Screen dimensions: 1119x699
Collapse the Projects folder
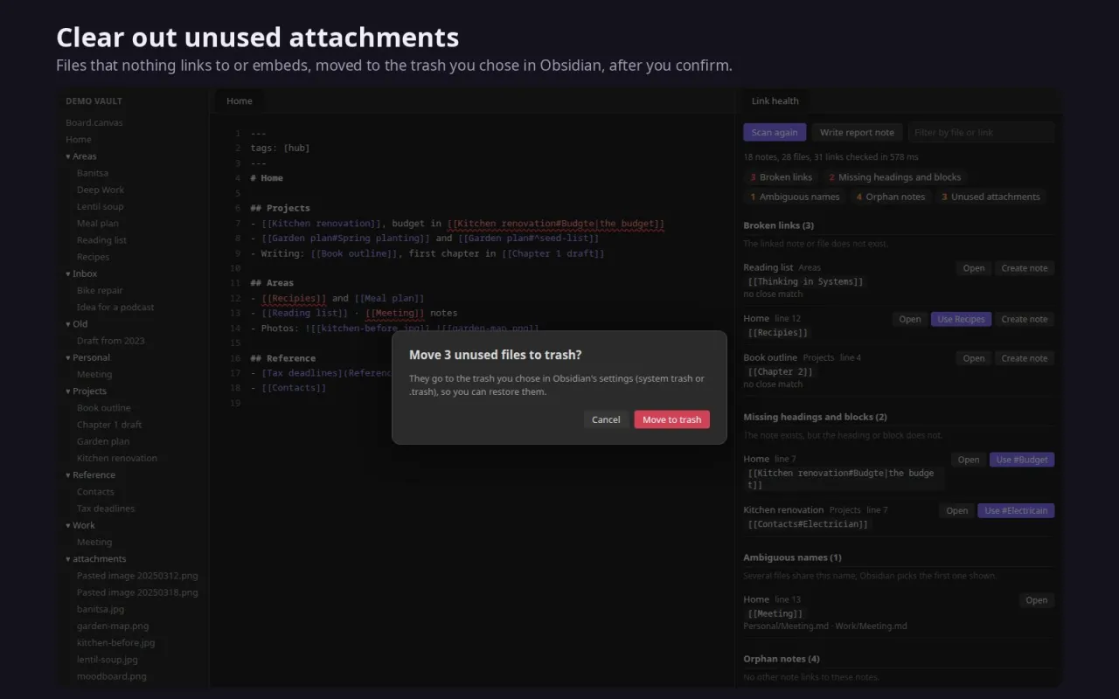86,391
